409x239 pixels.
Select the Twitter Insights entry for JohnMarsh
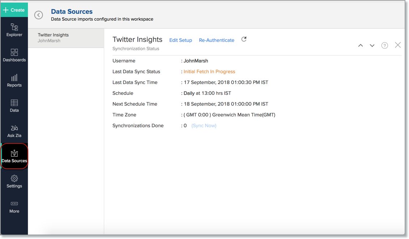pos(66,38)
